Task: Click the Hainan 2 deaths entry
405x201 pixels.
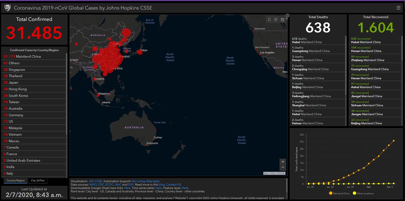Action: [317, 122]
